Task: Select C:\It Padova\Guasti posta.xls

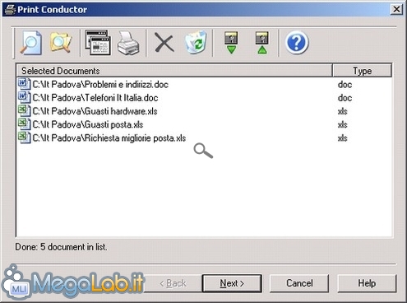Action: pyautogui.click(x=88, y=124)
